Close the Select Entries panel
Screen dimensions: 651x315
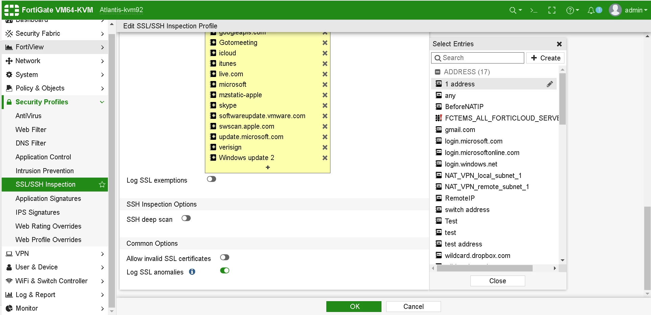pos(559,44)
